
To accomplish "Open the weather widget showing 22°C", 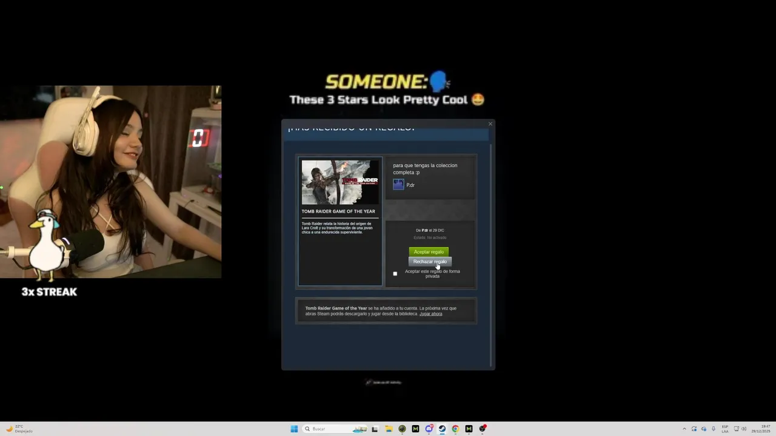I will tap(19, 429).
